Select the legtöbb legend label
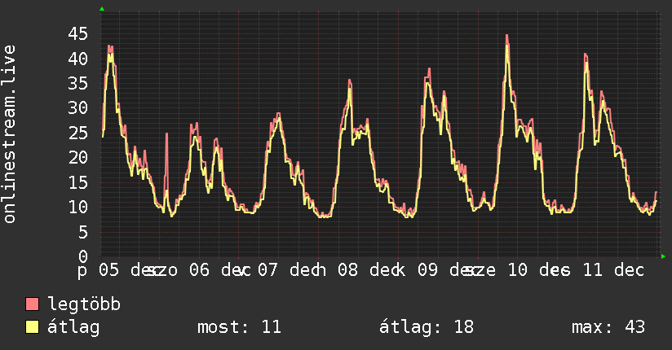 click(x=84, y=305)
